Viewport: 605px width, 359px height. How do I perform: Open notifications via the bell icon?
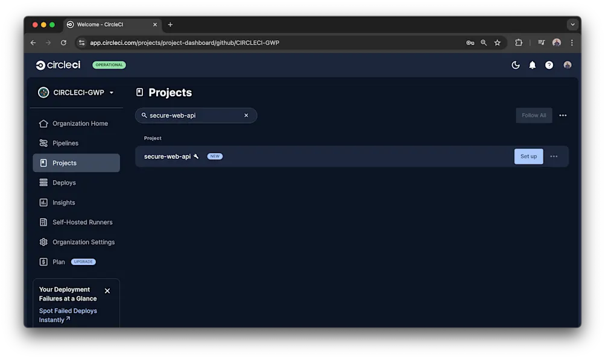pos(532,64)
